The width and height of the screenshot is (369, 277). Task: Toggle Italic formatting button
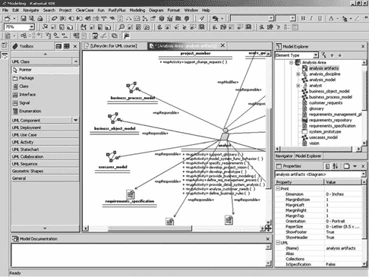[x=311, y=18]
